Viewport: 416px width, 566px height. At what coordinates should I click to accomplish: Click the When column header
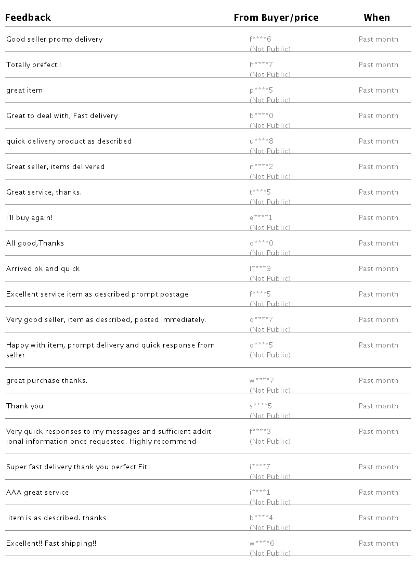tap(376, 18)
